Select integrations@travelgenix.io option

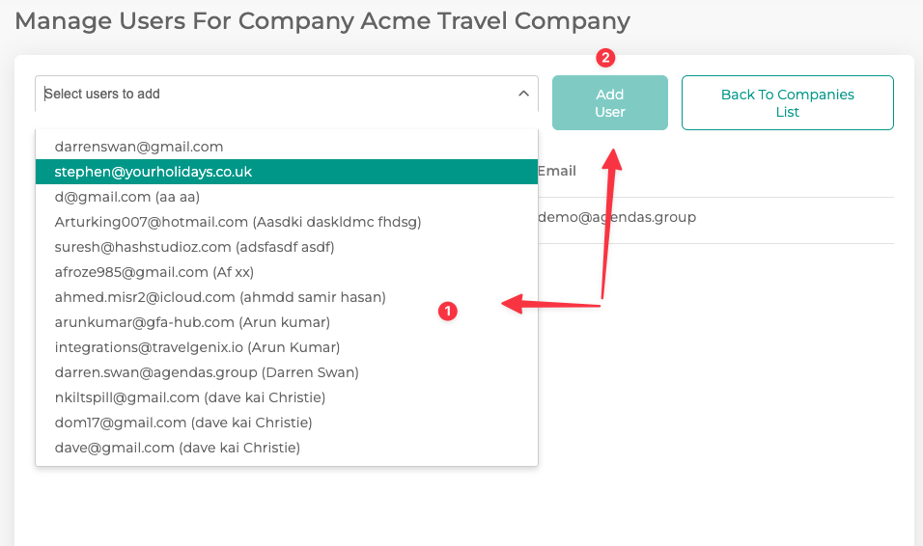pyautogui.click(x=197, y=347)
